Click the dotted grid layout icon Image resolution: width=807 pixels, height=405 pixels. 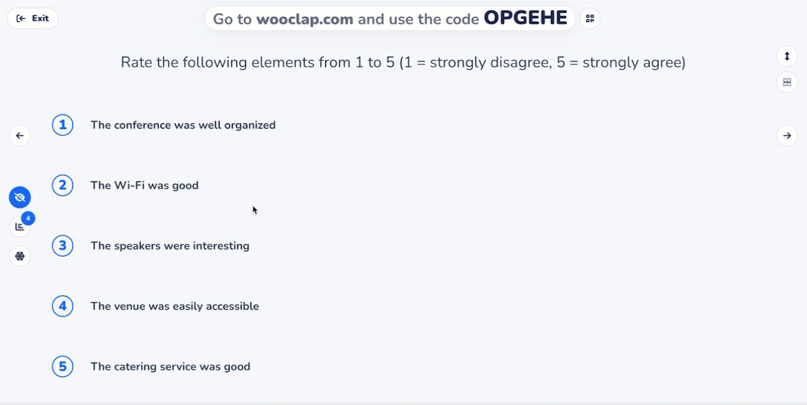(x=786, y=82)
